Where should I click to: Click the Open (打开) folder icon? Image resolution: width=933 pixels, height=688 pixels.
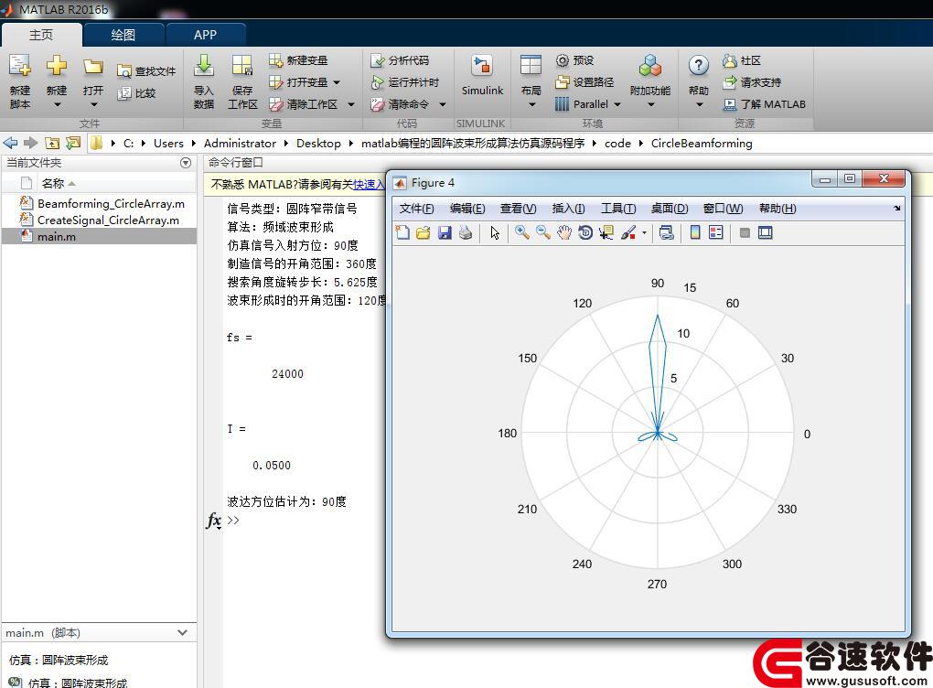tap(92, 66)
